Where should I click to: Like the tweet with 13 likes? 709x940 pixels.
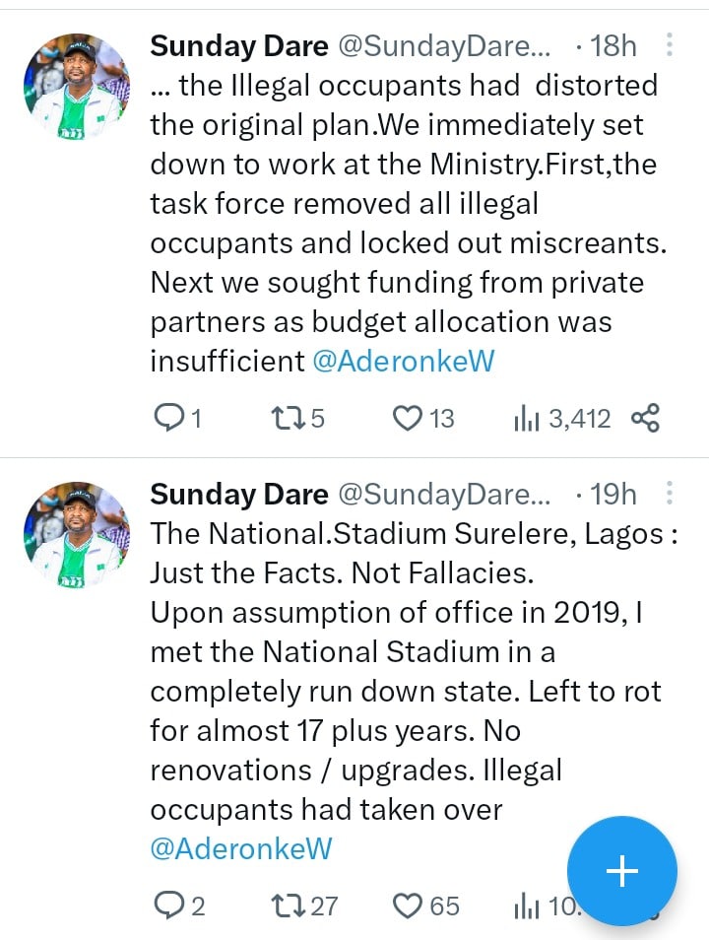pyautogui.click(x=408, y=419)
